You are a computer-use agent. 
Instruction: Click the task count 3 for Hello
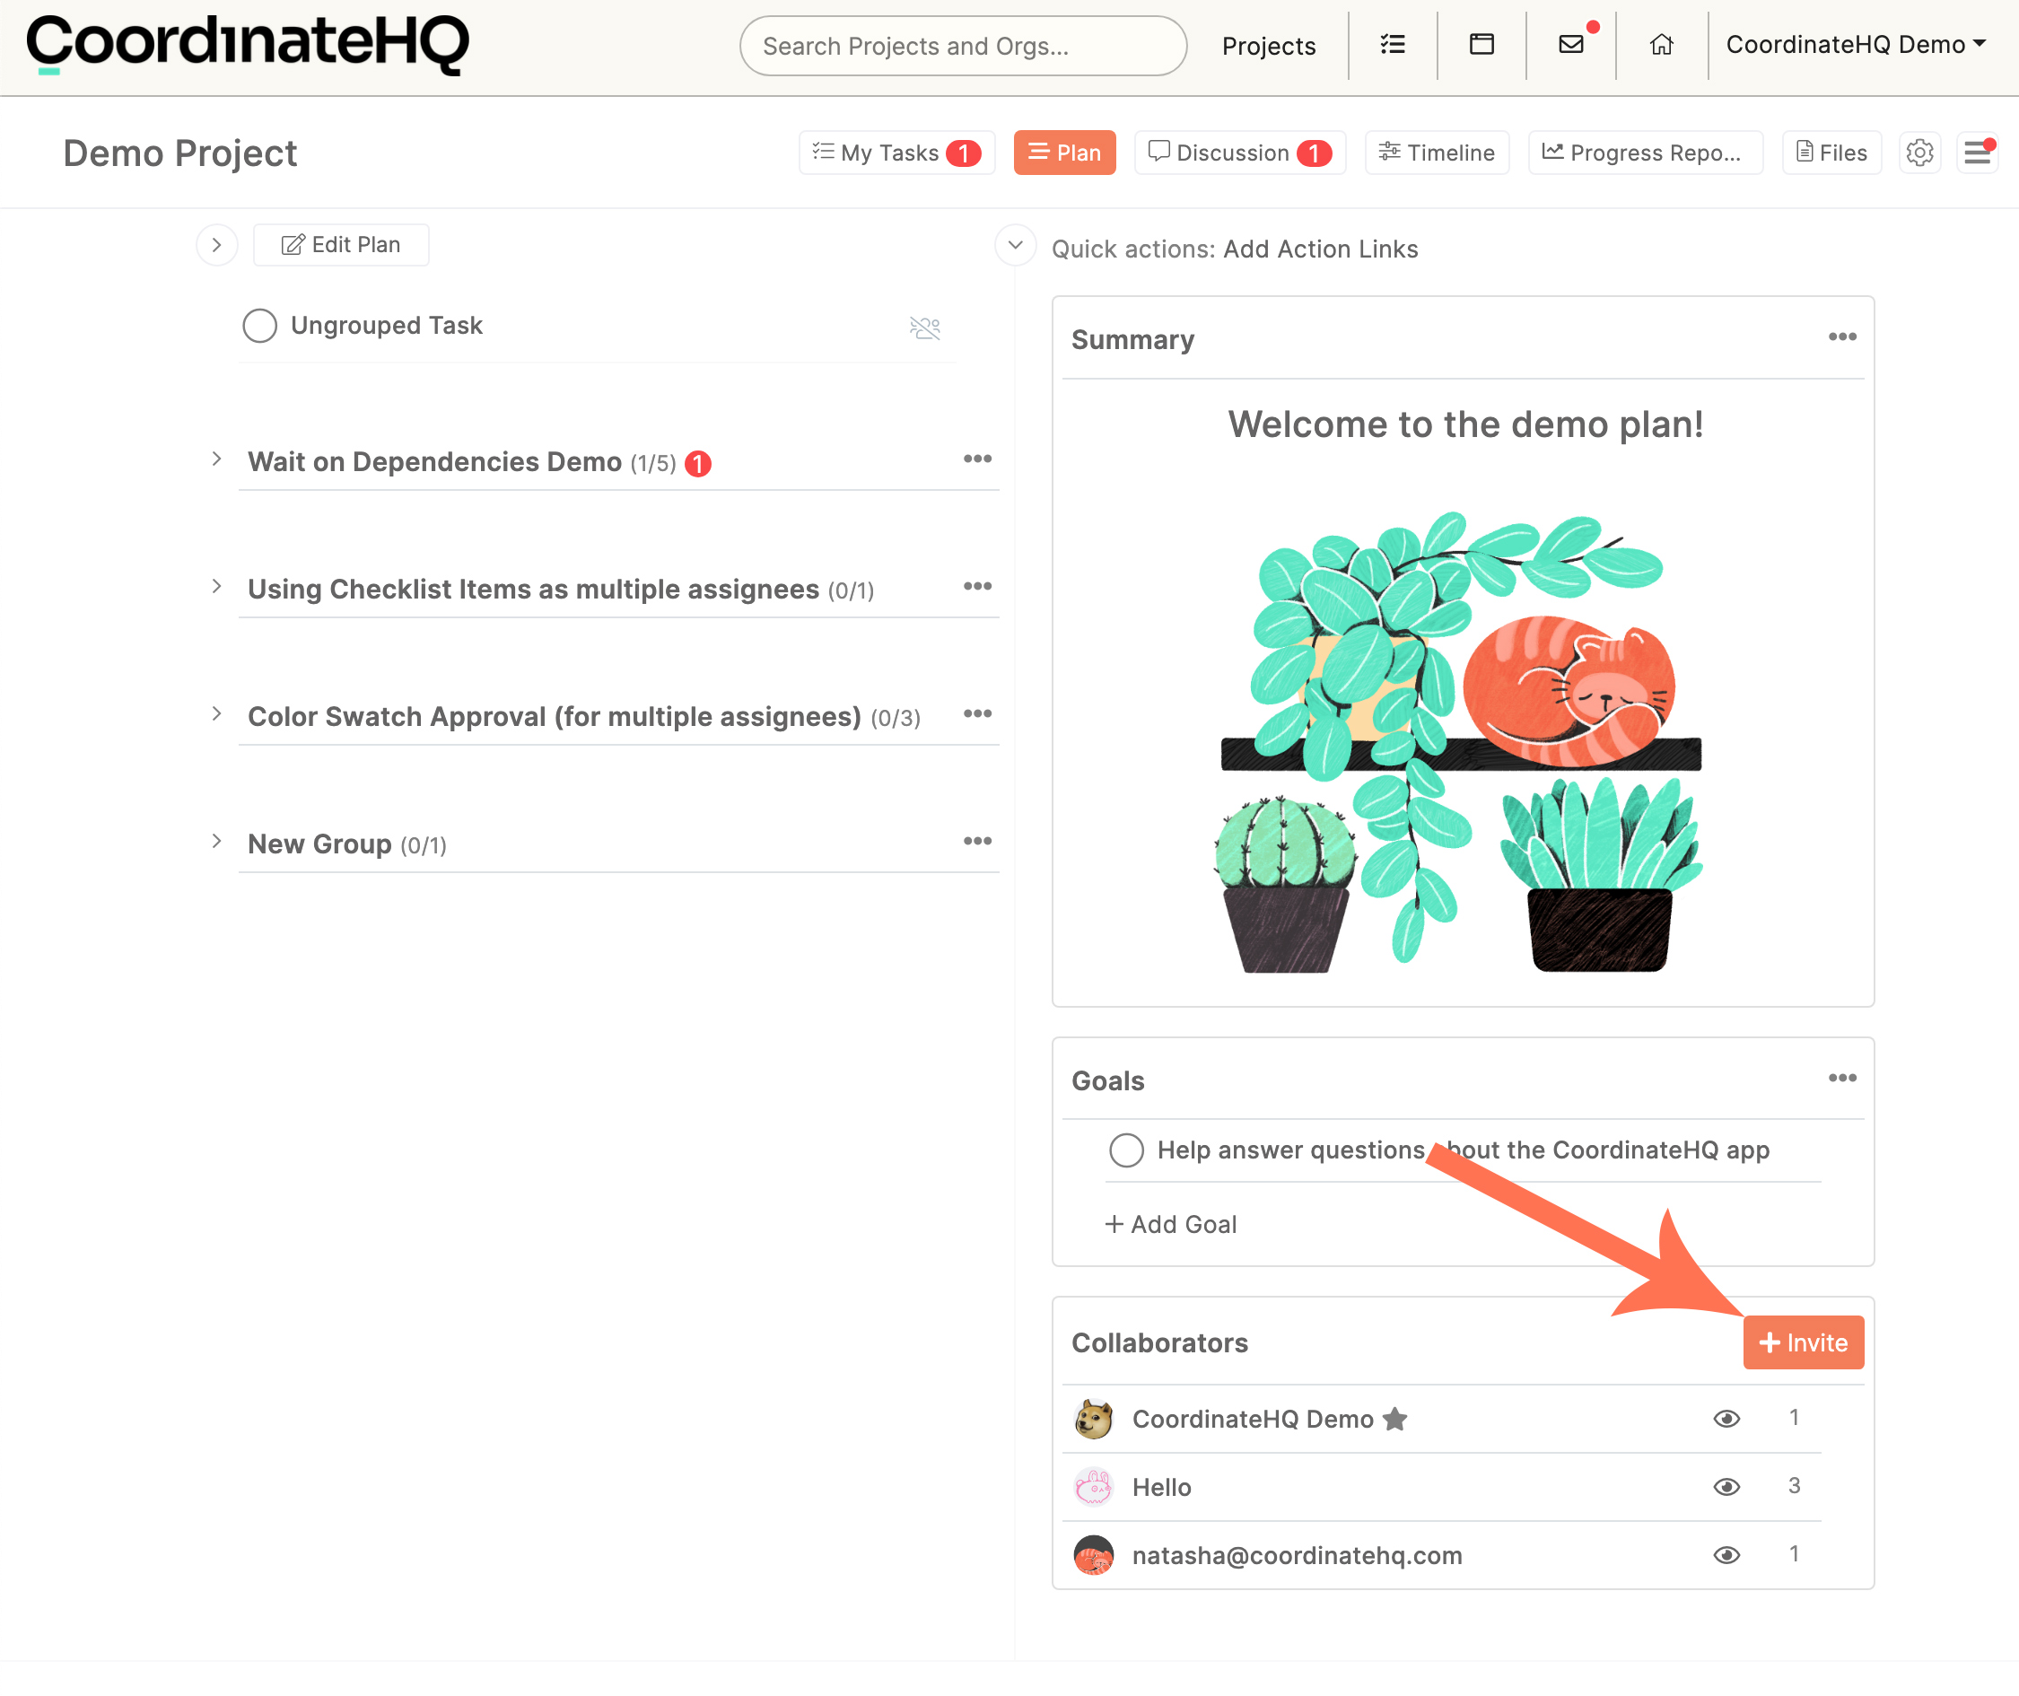pos(1794,1485)
